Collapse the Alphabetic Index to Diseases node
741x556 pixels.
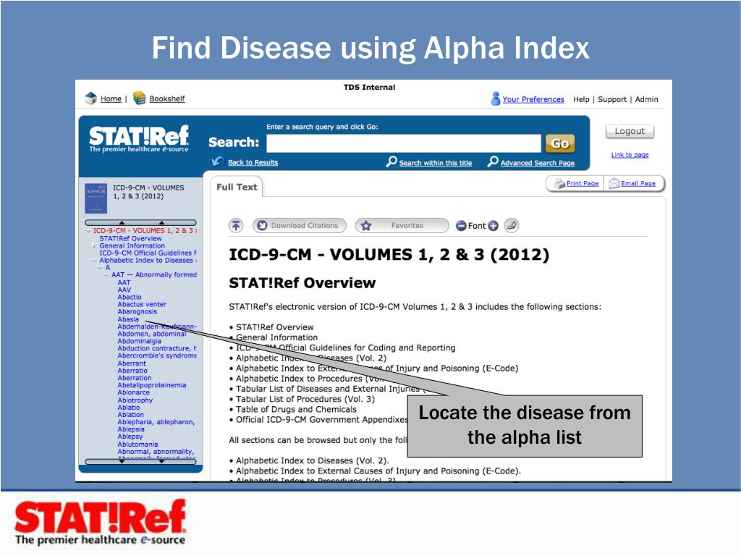point(94,261)
